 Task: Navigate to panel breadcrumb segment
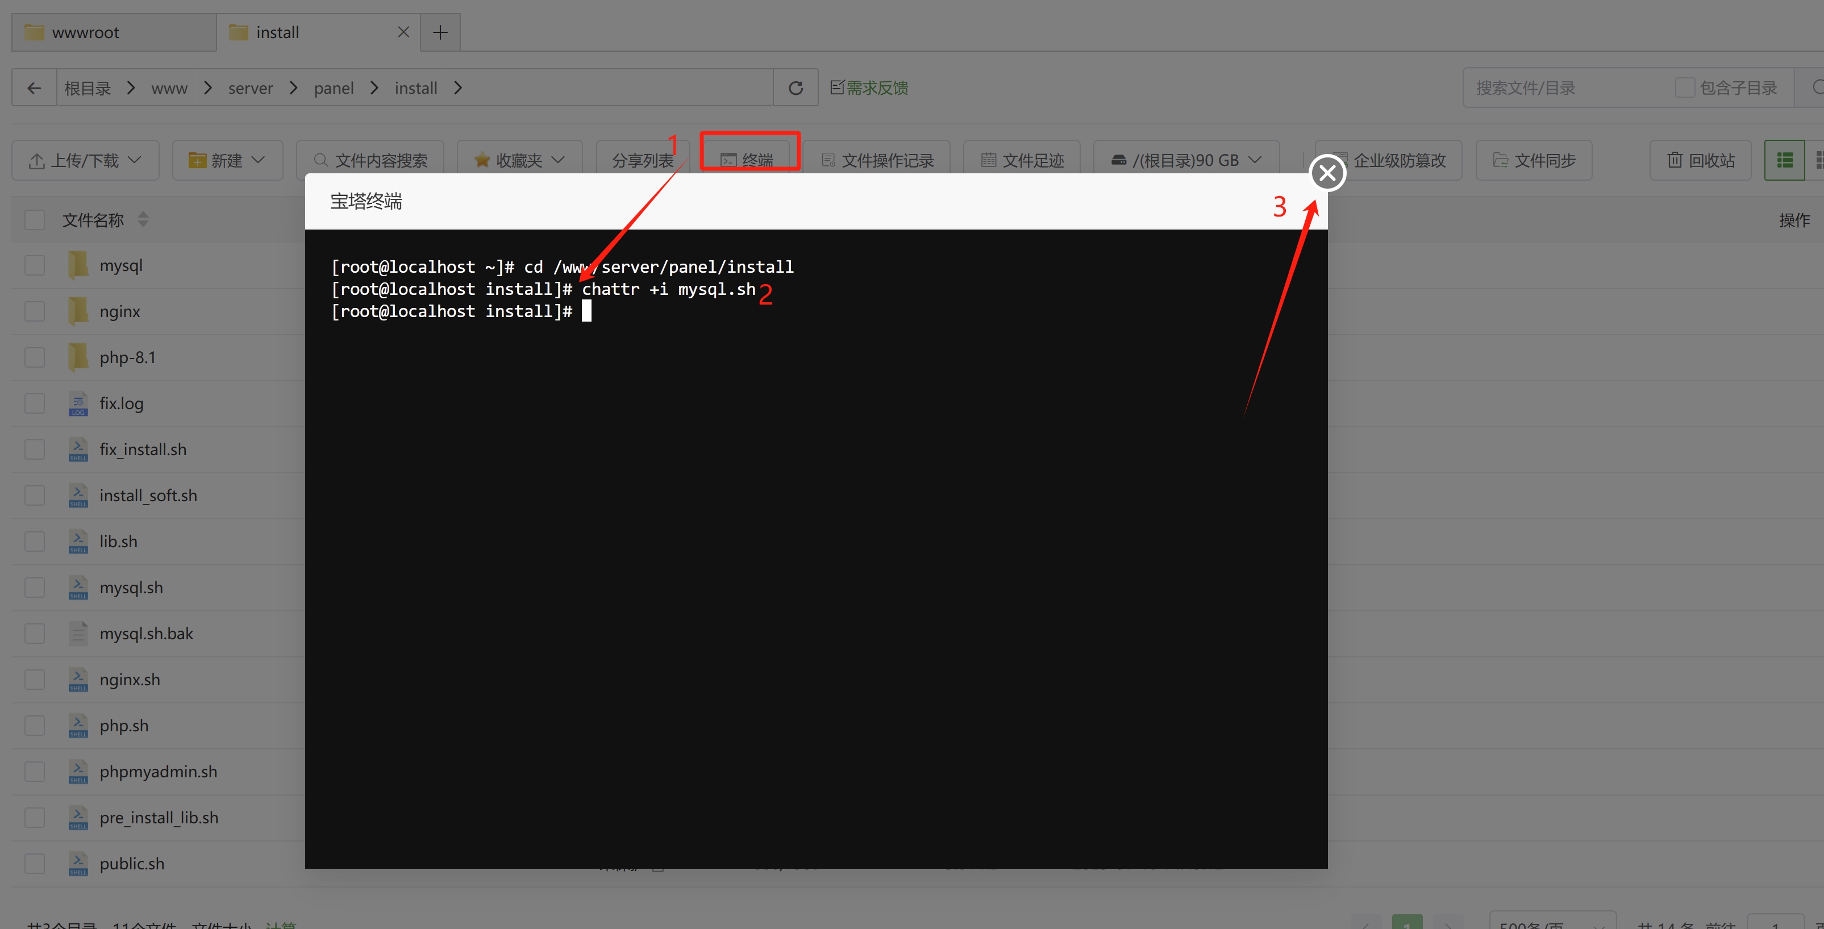334,89
